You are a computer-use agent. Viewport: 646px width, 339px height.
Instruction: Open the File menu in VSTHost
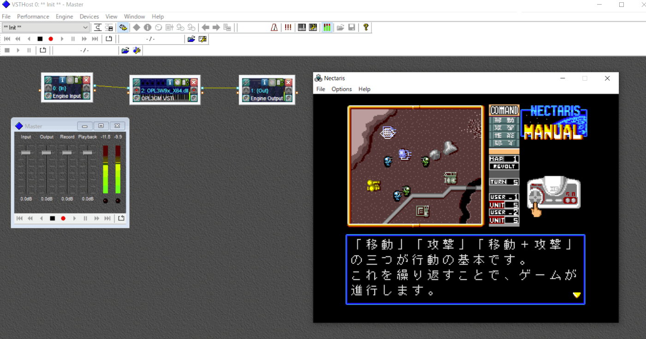pyautogui.click(x=6, y=17)
